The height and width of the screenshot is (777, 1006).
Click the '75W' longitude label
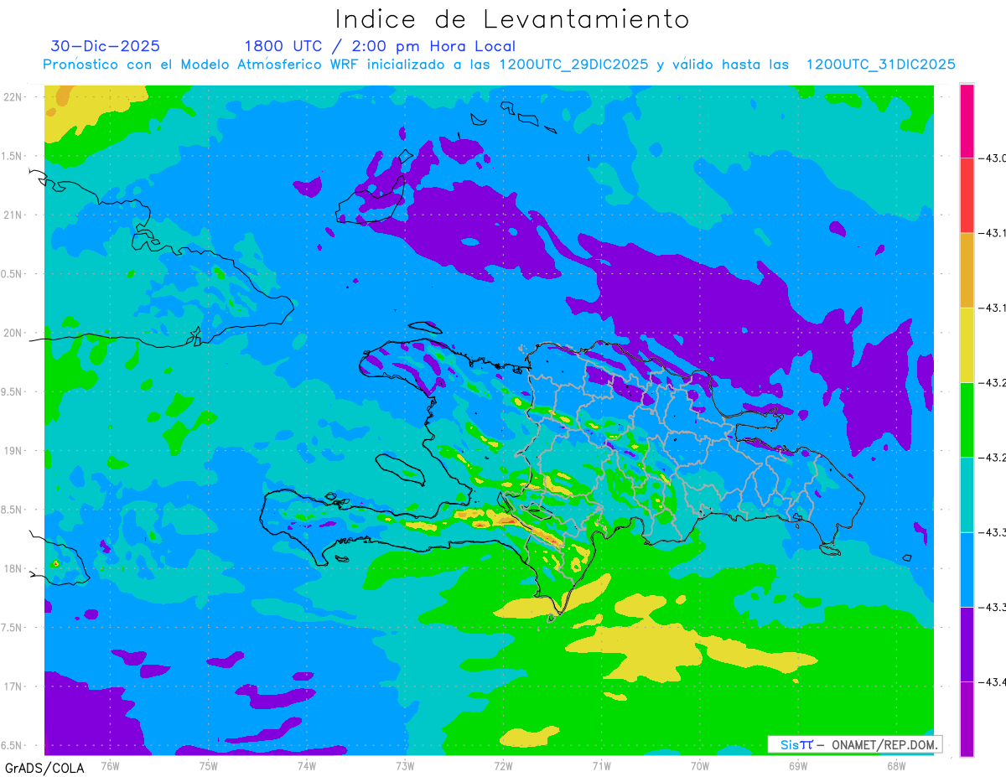(209, 765)
